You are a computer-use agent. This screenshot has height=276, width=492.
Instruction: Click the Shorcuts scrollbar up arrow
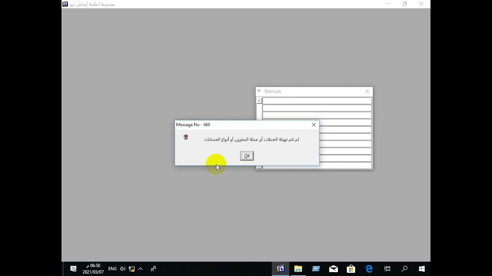click(x=259, y=101)
